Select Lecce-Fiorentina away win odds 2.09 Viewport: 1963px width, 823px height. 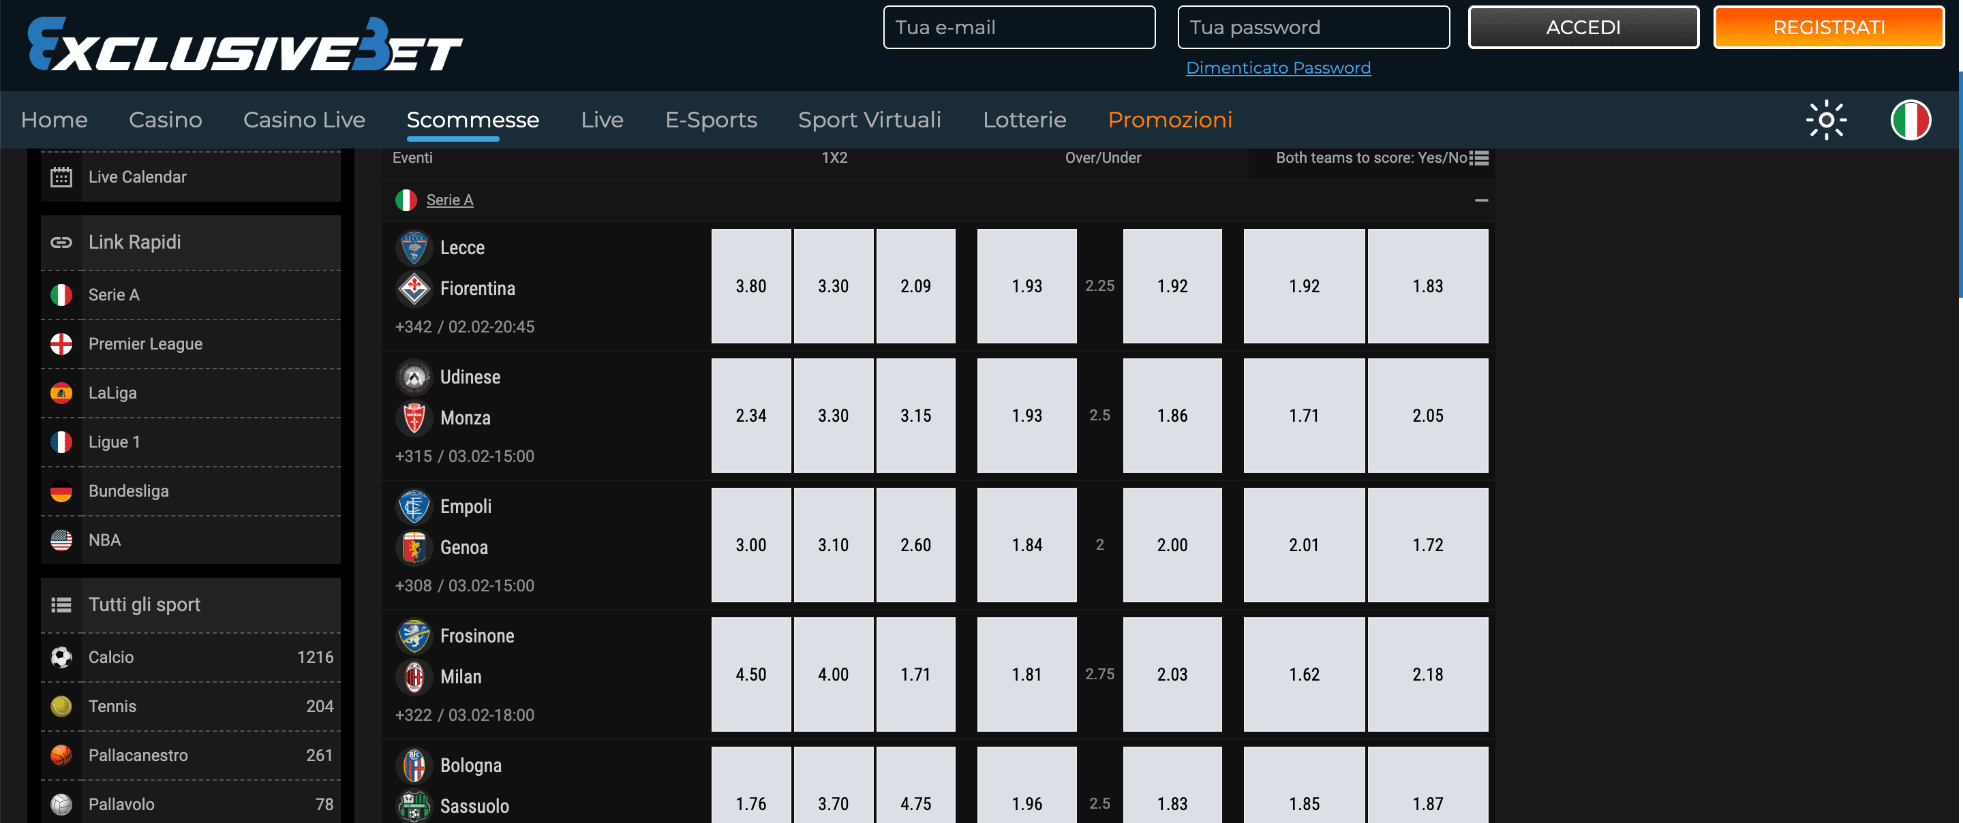click(915, 287)
